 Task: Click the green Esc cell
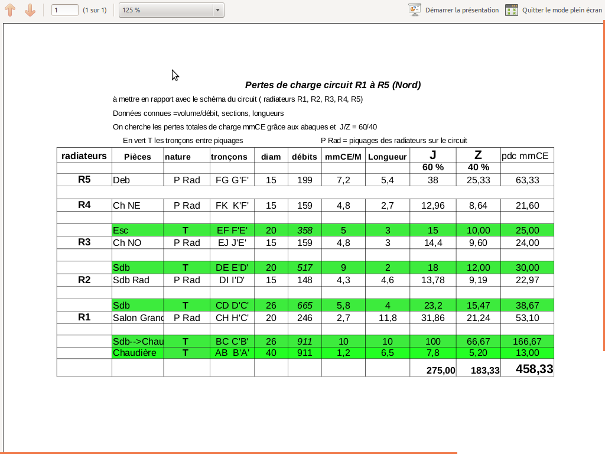point(138,230)
